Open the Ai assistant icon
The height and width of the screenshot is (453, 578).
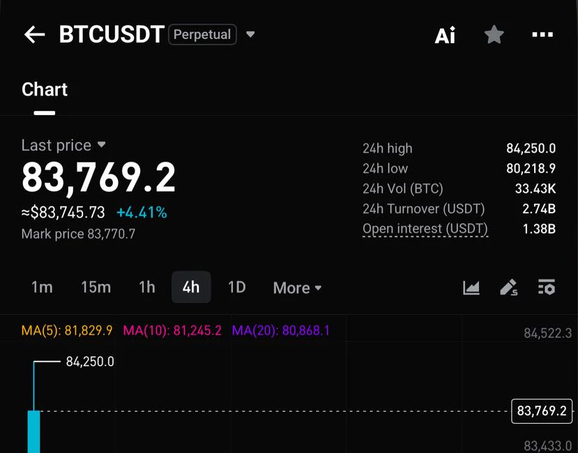[445, 36]
